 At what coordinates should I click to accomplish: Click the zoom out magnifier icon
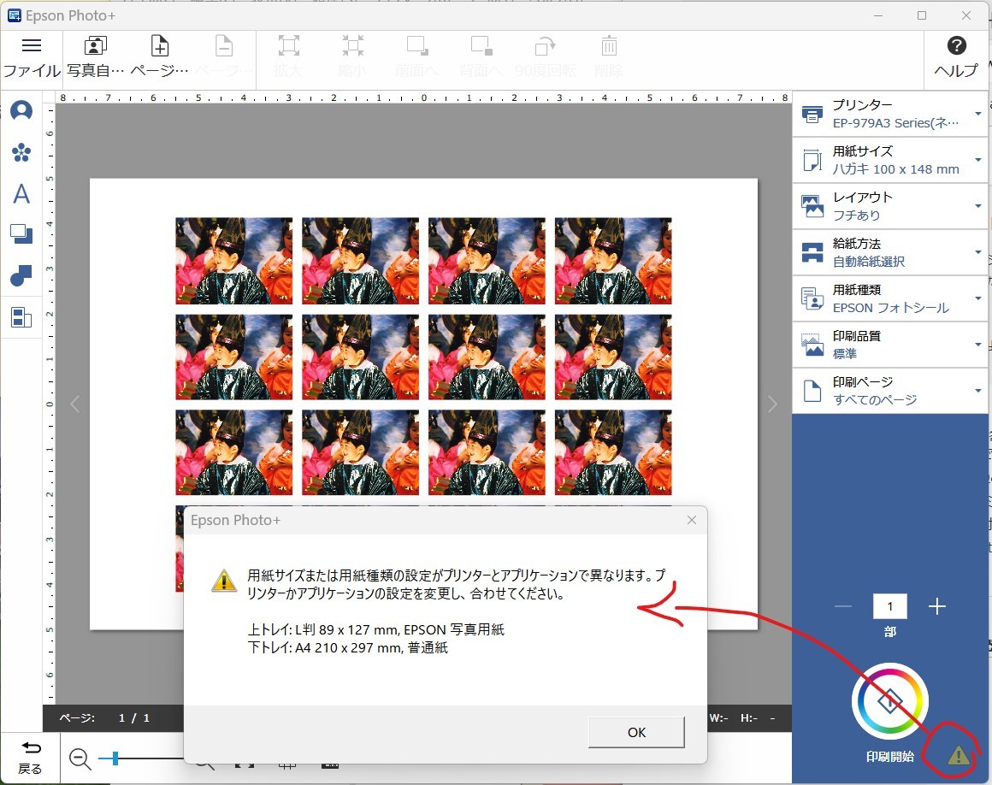(80, 758)
